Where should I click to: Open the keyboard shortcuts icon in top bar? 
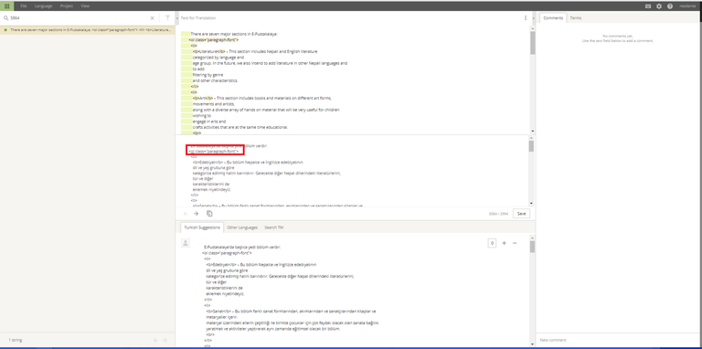[x=648, y=6]
